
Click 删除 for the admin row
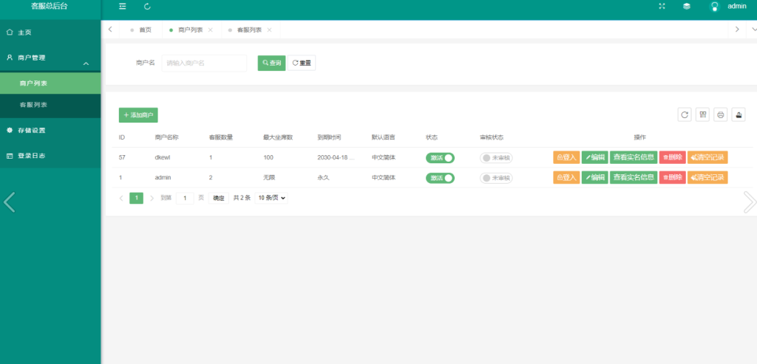(673, 177)
